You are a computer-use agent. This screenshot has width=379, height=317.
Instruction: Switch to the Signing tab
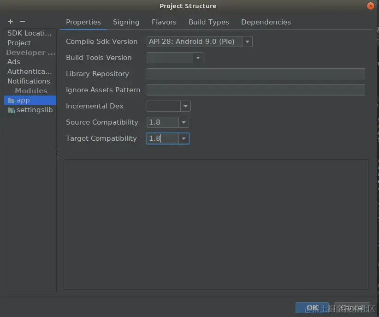pyautogui.click(x=126, y=22)
